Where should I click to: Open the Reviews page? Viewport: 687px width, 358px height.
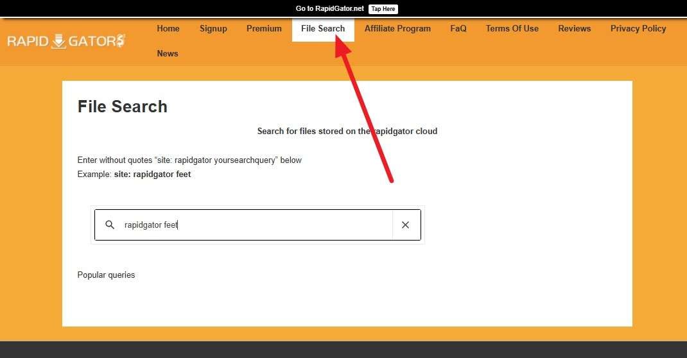coord(575,28)
